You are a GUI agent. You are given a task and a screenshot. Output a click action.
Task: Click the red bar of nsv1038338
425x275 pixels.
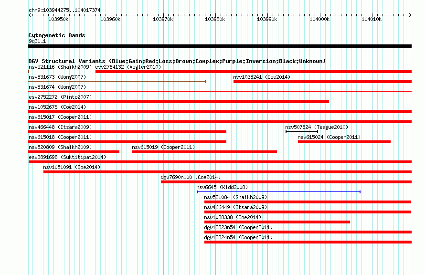(277, 222)
